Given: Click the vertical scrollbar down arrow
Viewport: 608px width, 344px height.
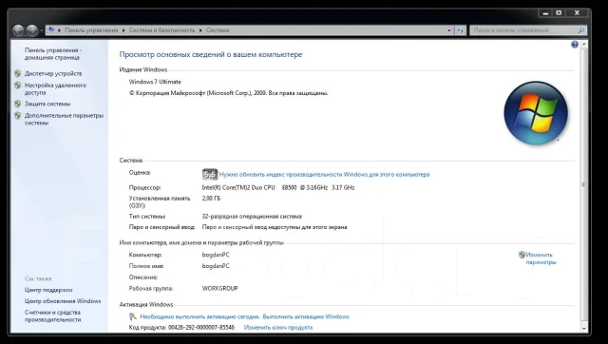Looking at the screenshot, I should point(584,329).
